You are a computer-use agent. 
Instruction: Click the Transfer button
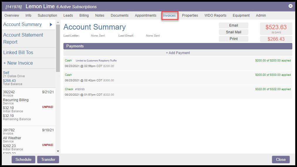pyautogui.click(x=48, y=159)
